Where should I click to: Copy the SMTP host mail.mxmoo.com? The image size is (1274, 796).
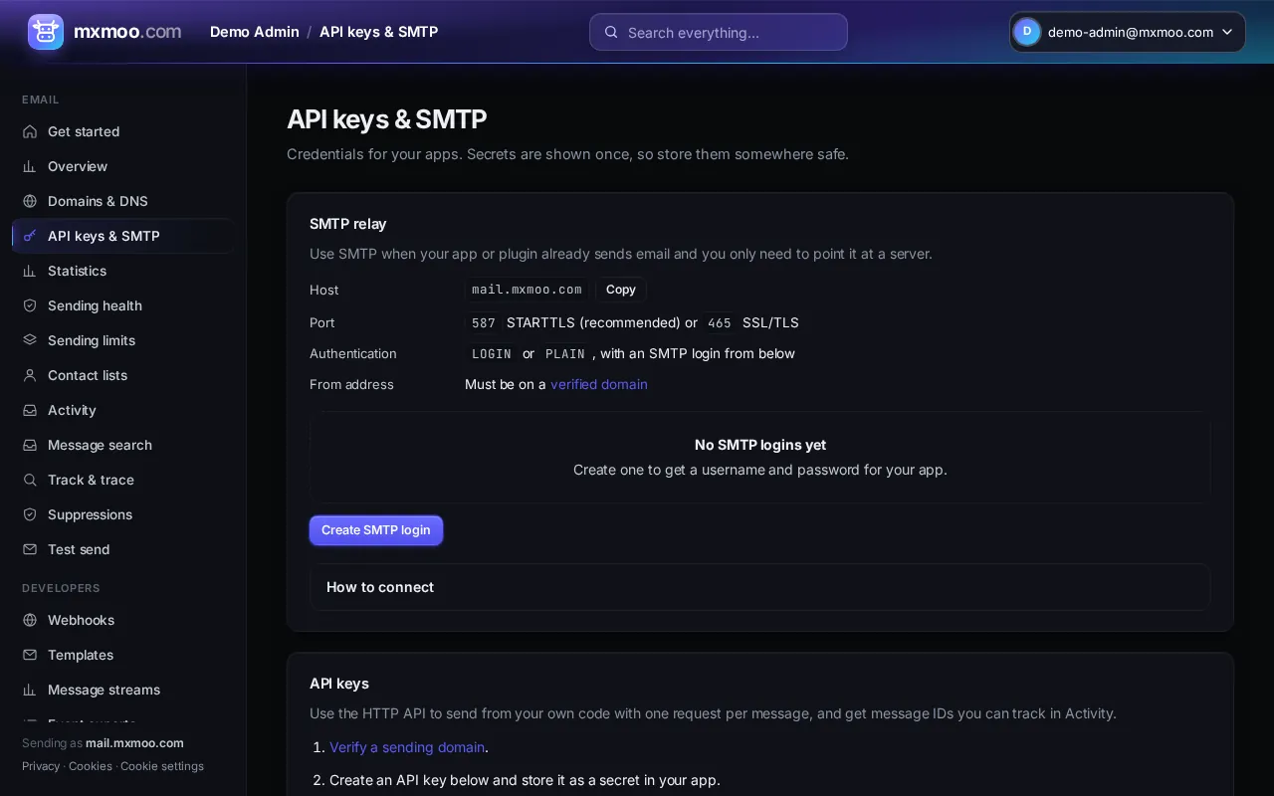coord(621,290)
